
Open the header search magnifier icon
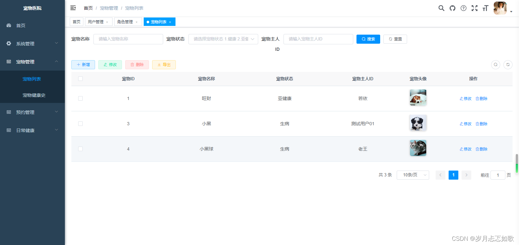click(441, 8)
